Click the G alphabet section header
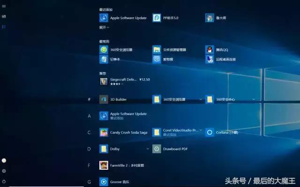 point(89,182)
